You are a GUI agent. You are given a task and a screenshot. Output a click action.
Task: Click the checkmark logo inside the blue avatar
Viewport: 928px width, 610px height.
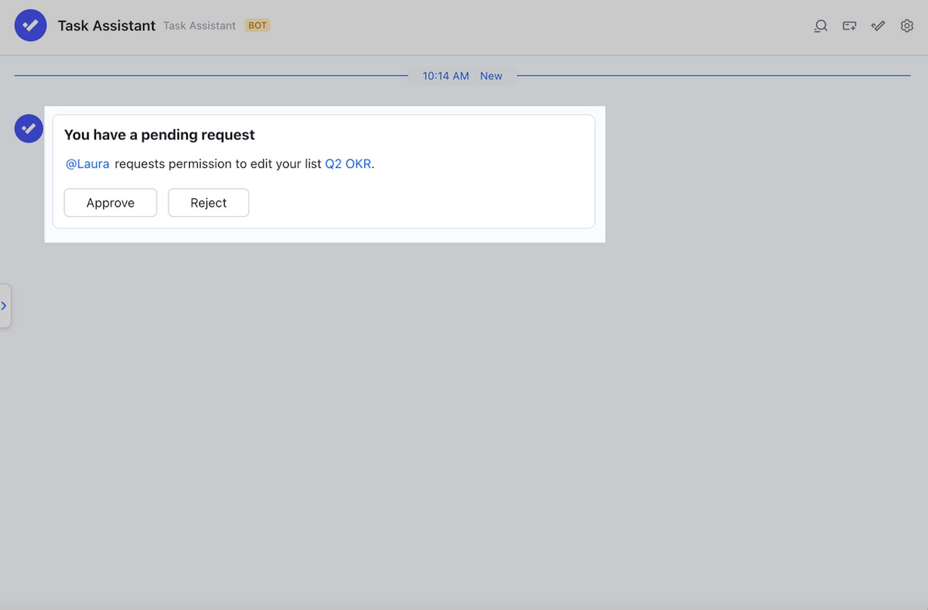click(x=30, y=25)
